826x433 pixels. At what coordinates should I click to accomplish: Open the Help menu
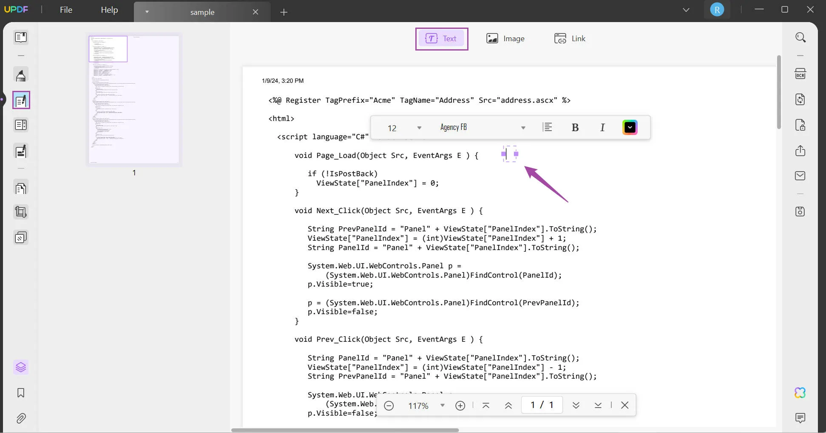109,10
